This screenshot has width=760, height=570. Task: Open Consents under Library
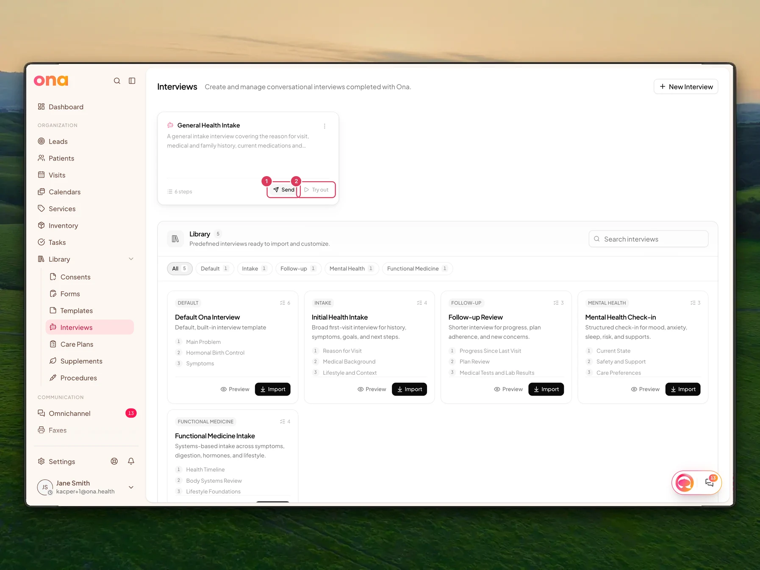(75, 277)
